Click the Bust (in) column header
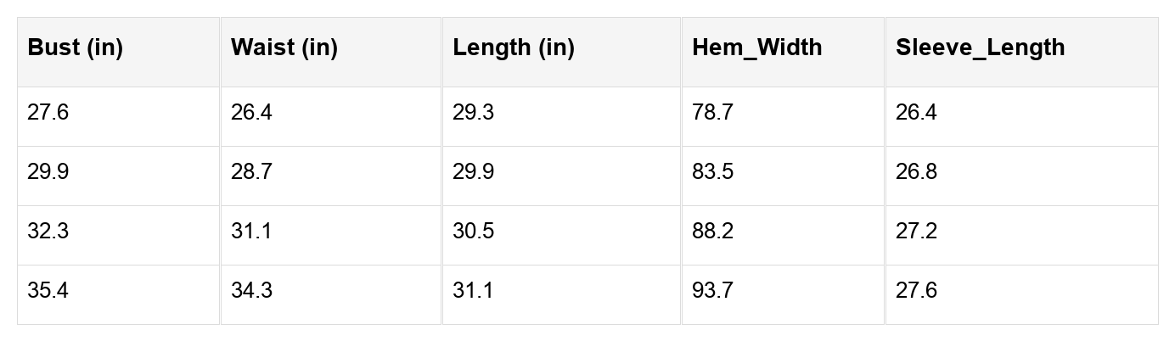 [76, 48]
